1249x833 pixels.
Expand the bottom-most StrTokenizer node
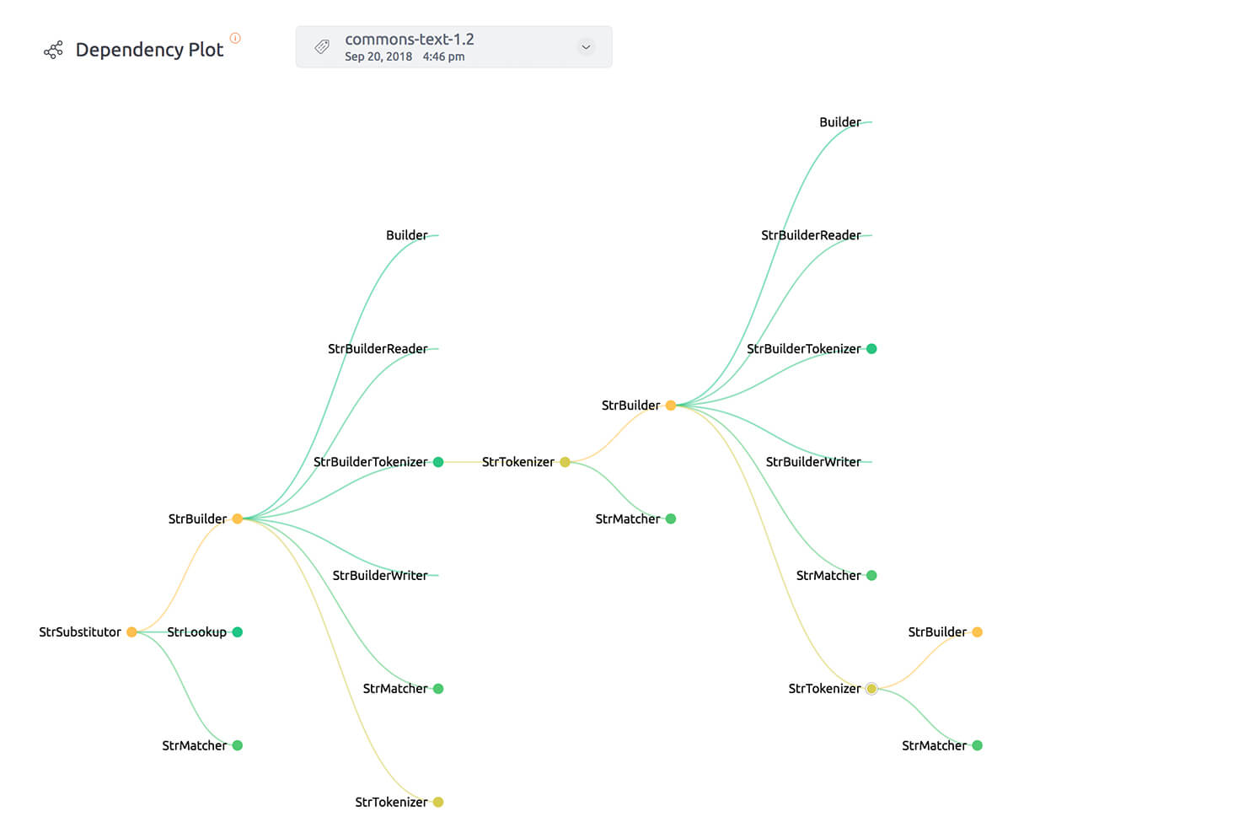pos(438,802)
